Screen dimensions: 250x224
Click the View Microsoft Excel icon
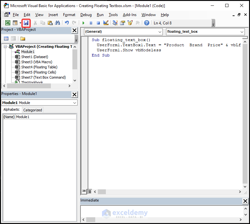[8, 23]
